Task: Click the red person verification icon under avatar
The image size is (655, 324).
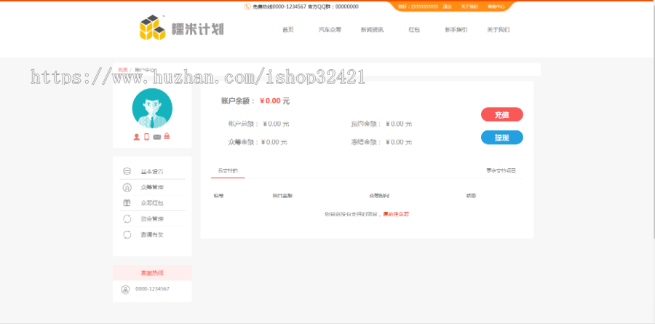Action: click(x=137, y=137)
